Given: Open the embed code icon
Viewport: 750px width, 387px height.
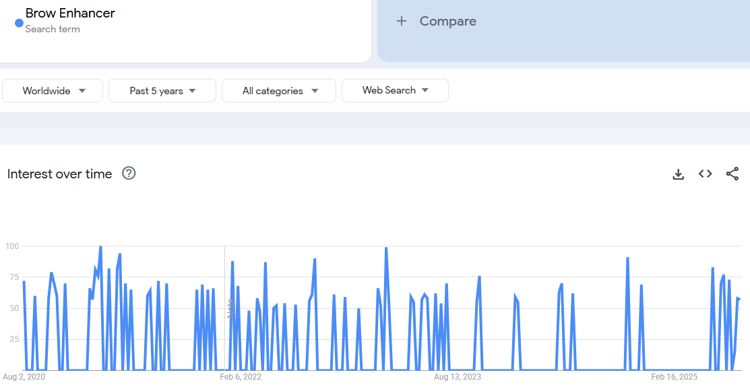Looking at the screenshot, I should [x=705, y=174].
